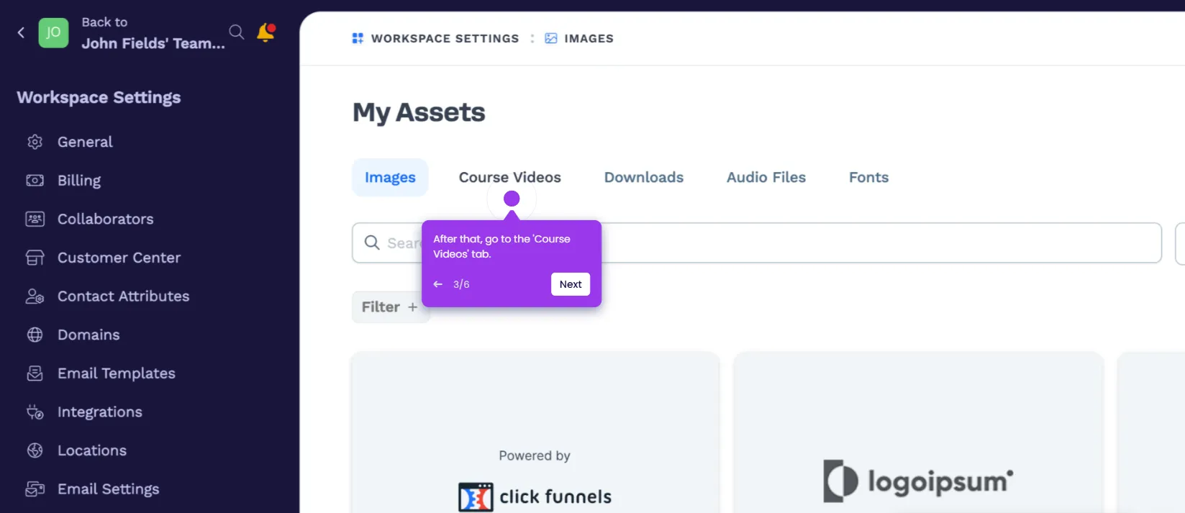The height and width of the screenshot is (513, 1185).
Task: Click the Billing money icon
Action: (x=35, y=181)
